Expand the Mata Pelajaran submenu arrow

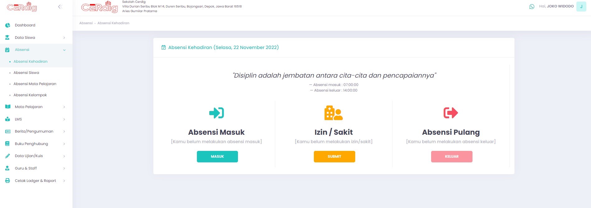point(64,107)
